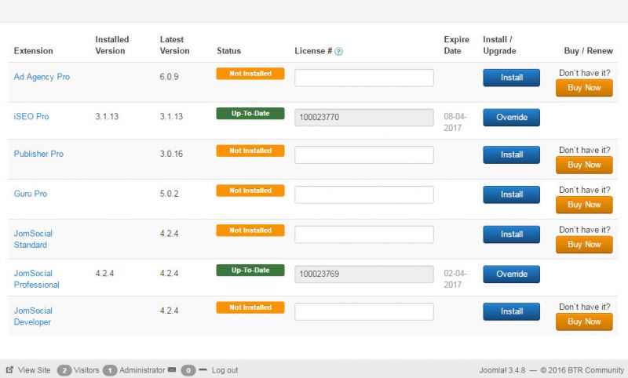Click the Not Installed badge for Guru Pro
This screenshot has height=378, width=628.
[x=250, y=191]
